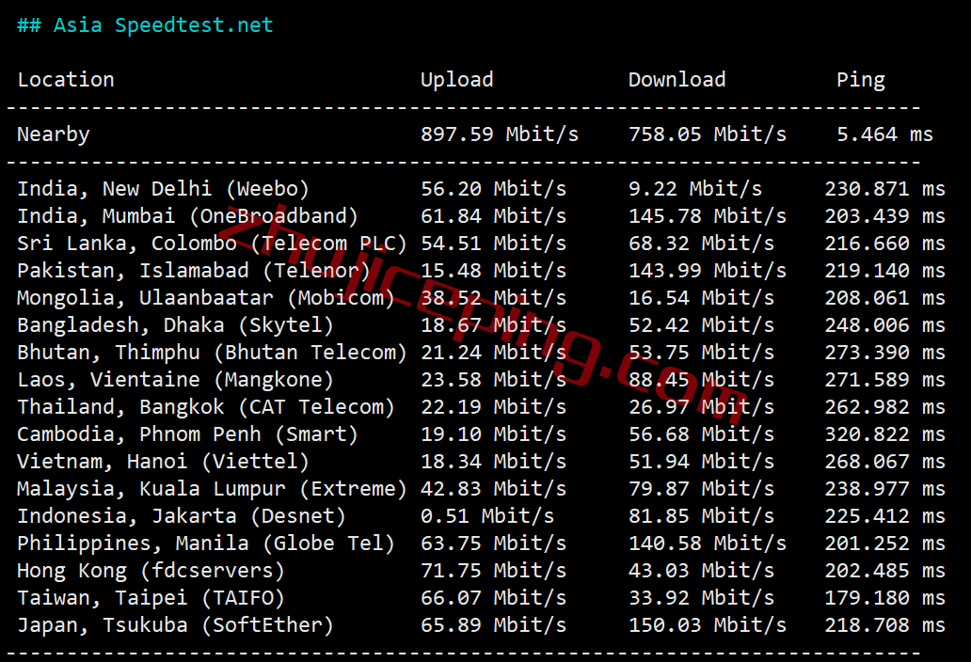This screenshot has width=971, height=662.
Task: Click the Philippines, Manila (Globe Tel) entry
Action: pos(206,543)
